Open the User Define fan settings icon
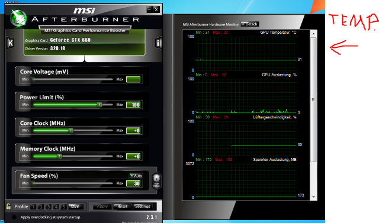This screenshot has width=379, height=223. 156,180
